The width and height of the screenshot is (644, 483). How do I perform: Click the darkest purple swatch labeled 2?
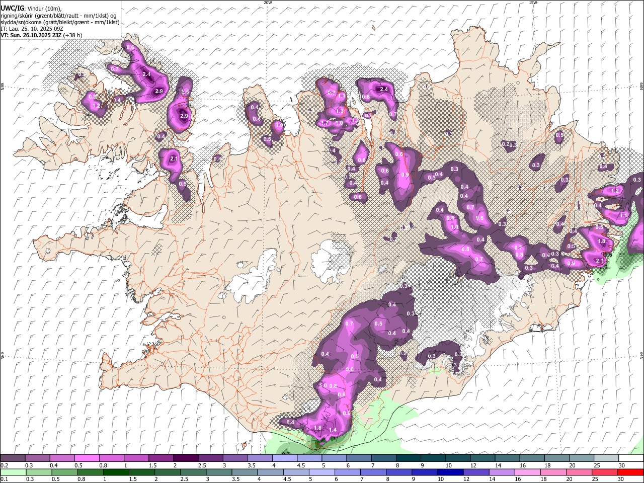click(186, 458)
